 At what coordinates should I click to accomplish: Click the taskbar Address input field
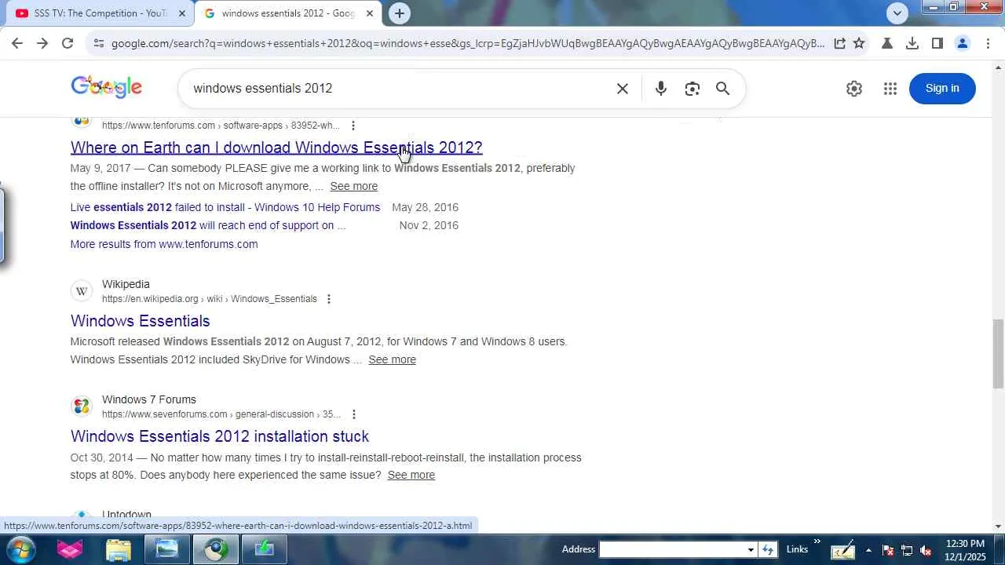[671, 549]
